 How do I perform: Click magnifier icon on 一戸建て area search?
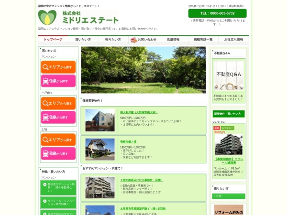[45, 104]
